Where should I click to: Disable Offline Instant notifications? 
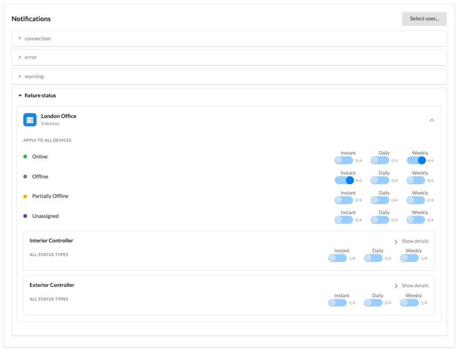pos(344,180)
